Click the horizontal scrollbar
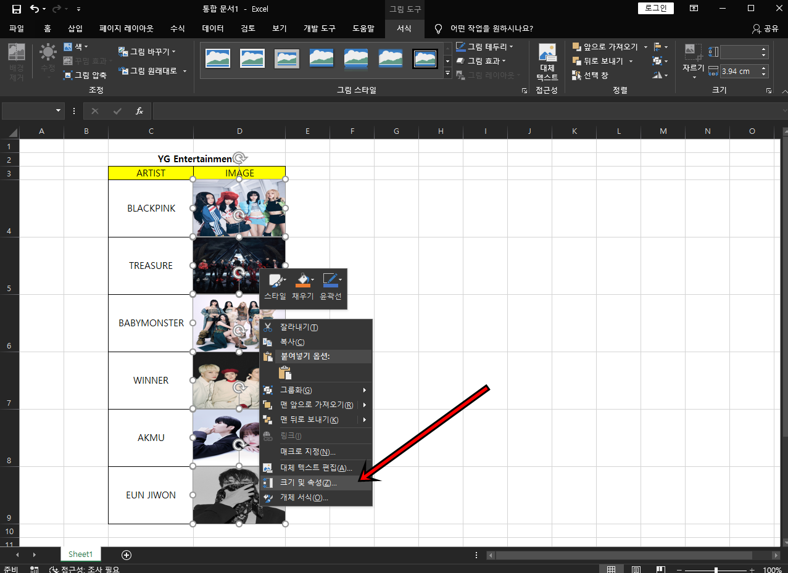 (x=623, y=555)
